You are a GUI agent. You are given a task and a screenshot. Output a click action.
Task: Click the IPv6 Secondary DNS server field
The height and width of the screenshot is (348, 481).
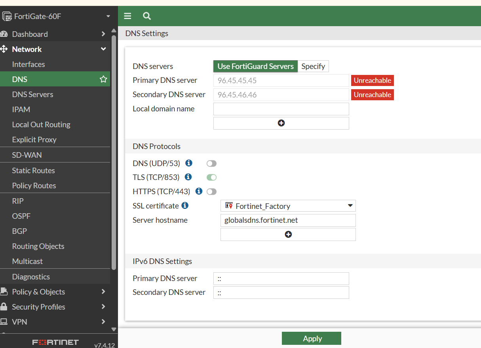[281, 293]
